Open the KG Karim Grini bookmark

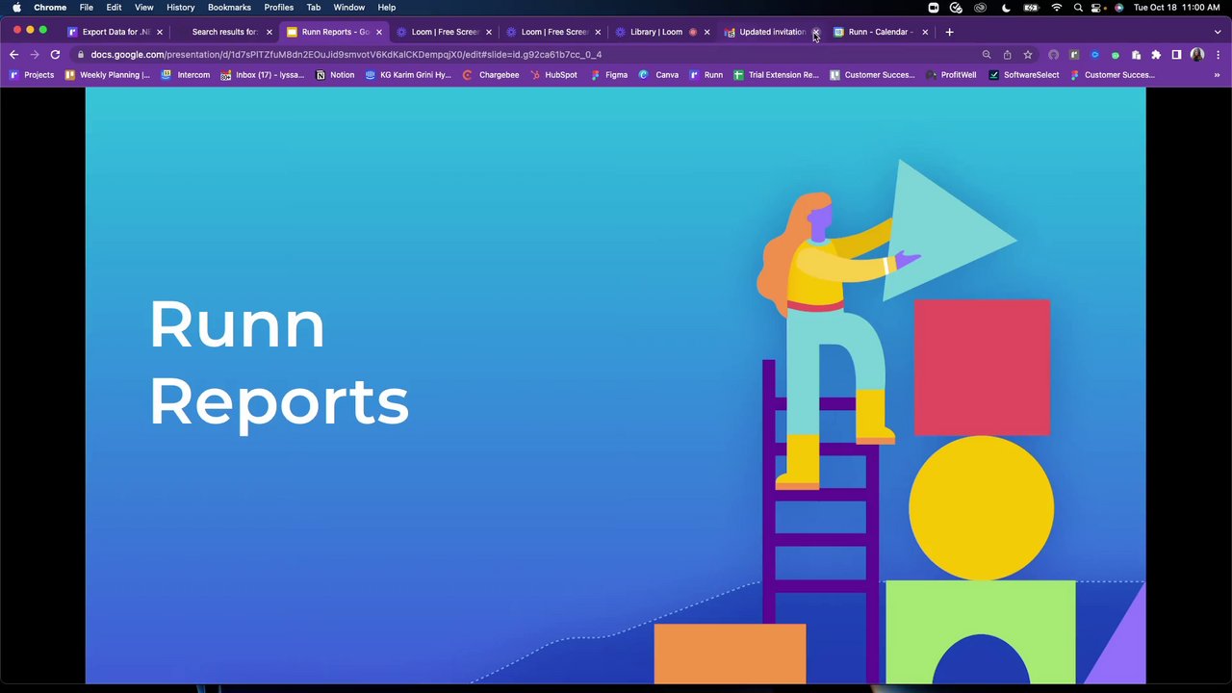pos(408,75)
